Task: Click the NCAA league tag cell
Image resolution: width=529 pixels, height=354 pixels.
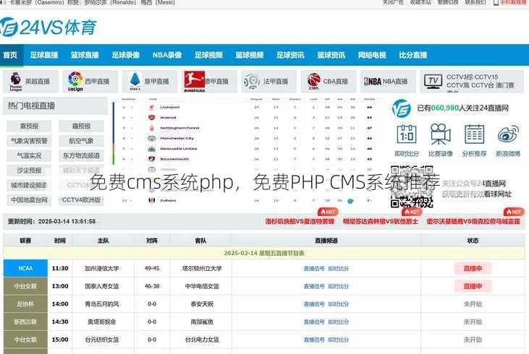Action: pyautogui.click(x=25, y=269)
